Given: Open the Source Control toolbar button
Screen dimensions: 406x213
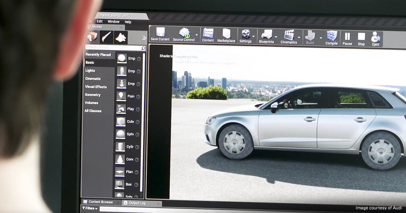Looking at the screenshot, I should coord(184,35).
